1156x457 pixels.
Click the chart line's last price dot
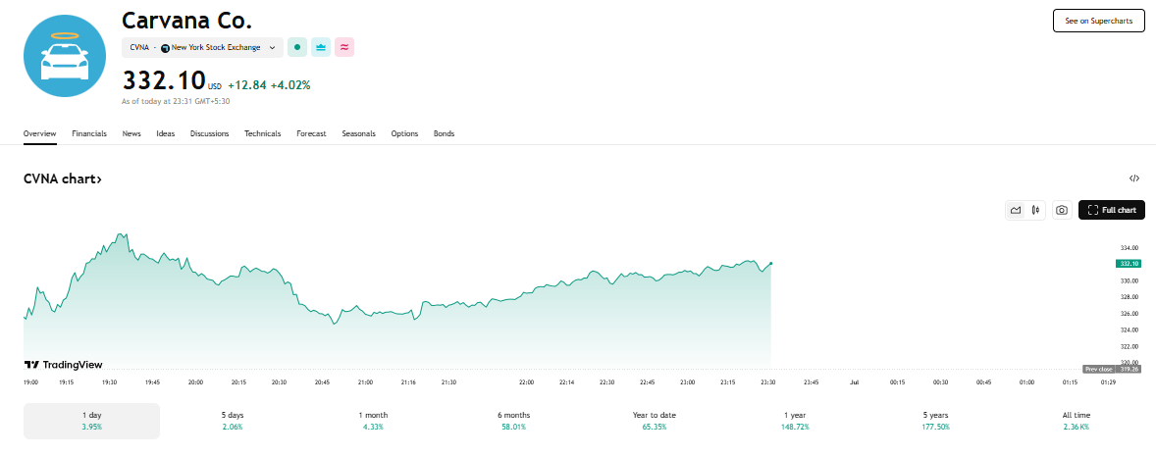771,263
